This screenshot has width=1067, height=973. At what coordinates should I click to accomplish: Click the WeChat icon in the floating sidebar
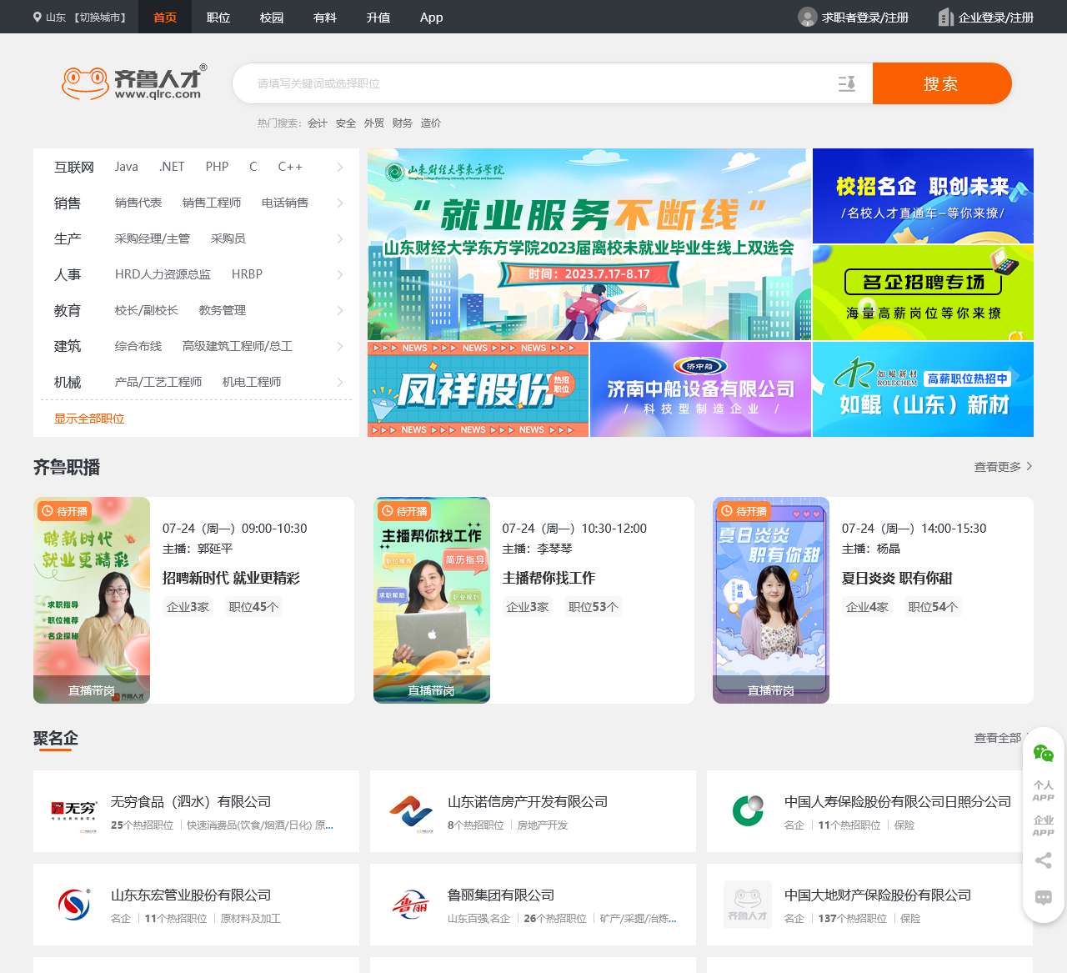(1044, 754)
